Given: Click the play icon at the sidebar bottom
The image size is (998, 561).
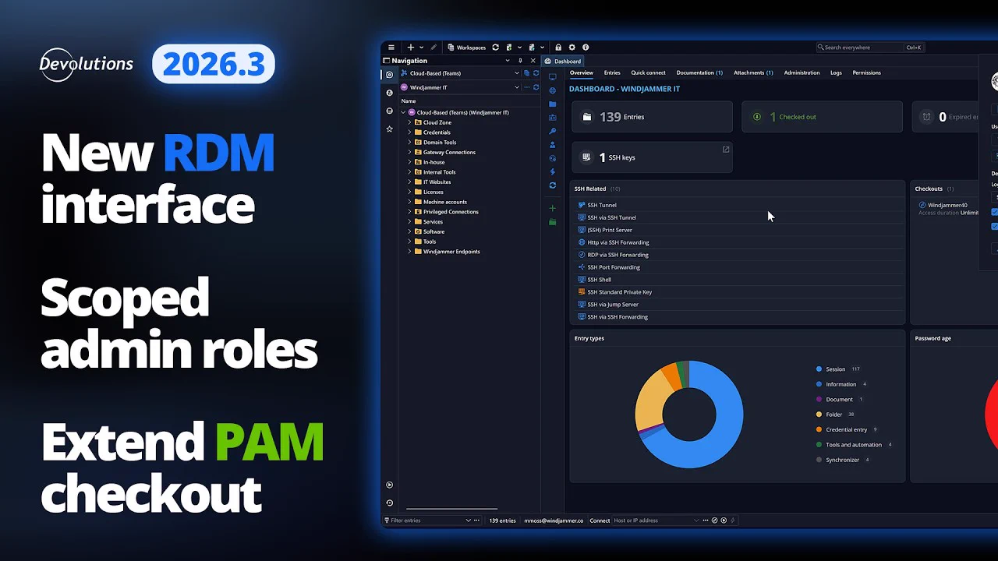Looking at the screenshot, I should (x=390, y=485).
